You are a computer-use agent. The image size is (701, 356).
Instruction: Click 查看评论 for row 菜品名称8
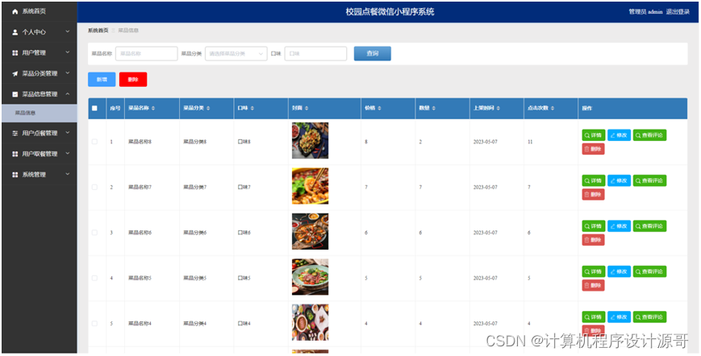pyautogui.click(x=649, y=135)
